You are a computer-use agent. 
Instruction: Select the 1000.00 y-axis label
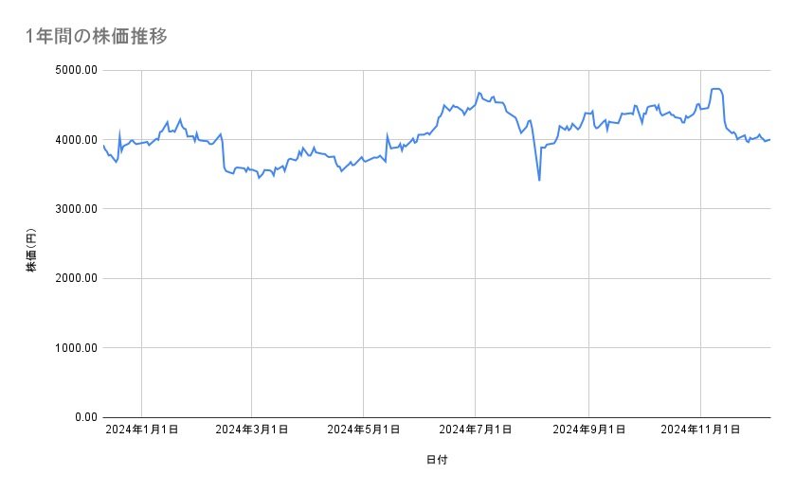(74, 348)
